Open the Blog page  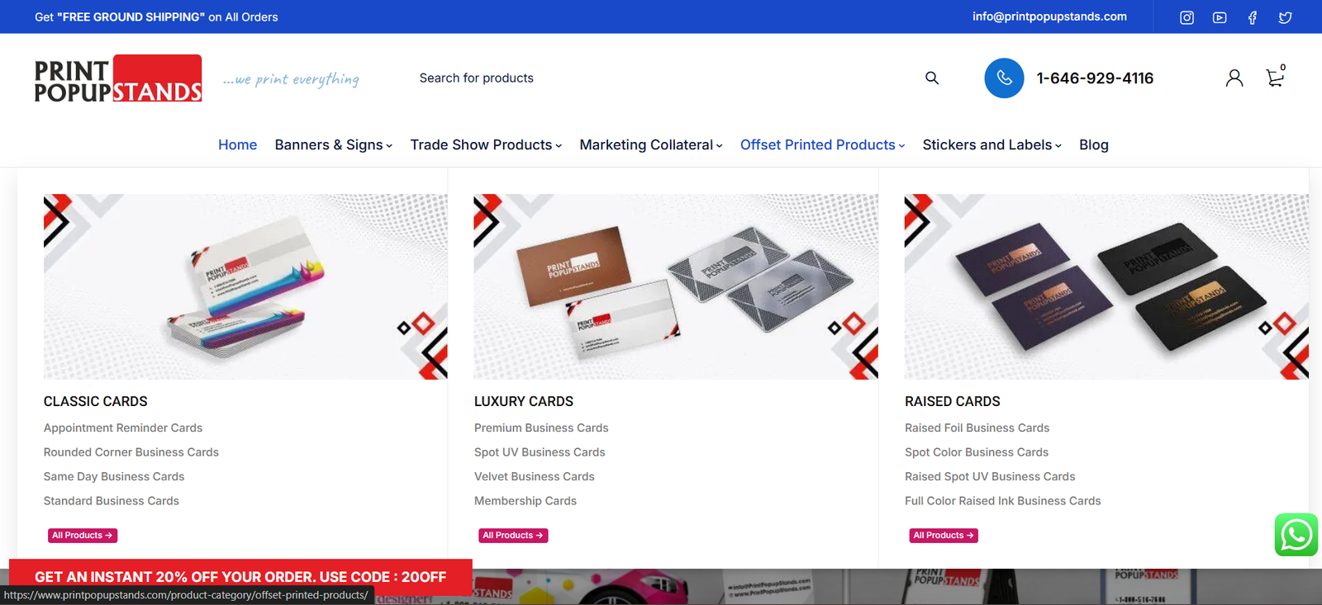(x=1094, y=144)
